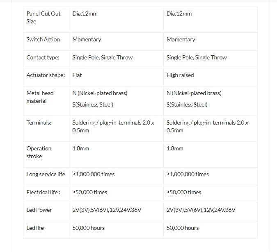Select the "Actuator shape:" label cell
Screen dimensions: 277x252
[x=46, y=75]
